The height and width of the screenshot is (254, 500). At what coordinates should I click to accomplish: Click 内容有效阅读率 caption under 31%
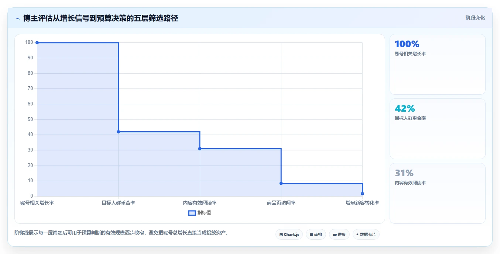tap(410, 183)
